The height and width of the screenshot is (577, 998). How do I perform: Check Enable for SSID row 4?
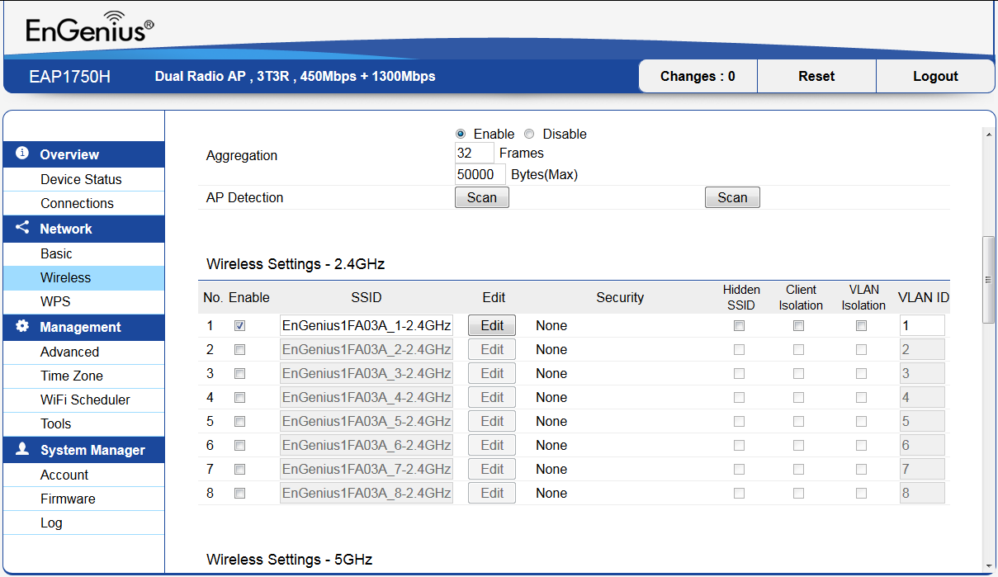(x=239, y=398)
